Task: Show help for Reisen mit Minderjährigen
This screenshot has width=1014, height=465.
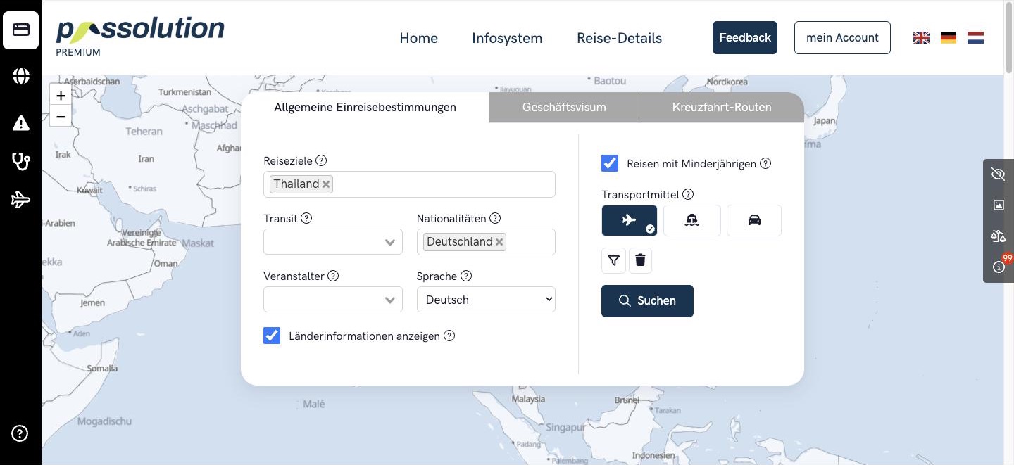Action: (x=765, y=163)
